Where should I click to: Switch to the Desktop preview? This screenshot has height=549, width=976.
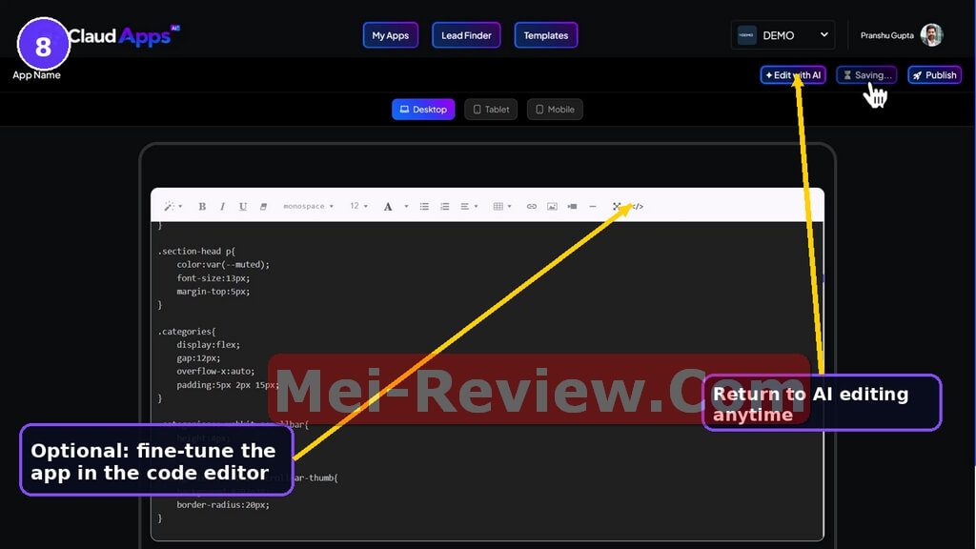[x=423, y=110]
